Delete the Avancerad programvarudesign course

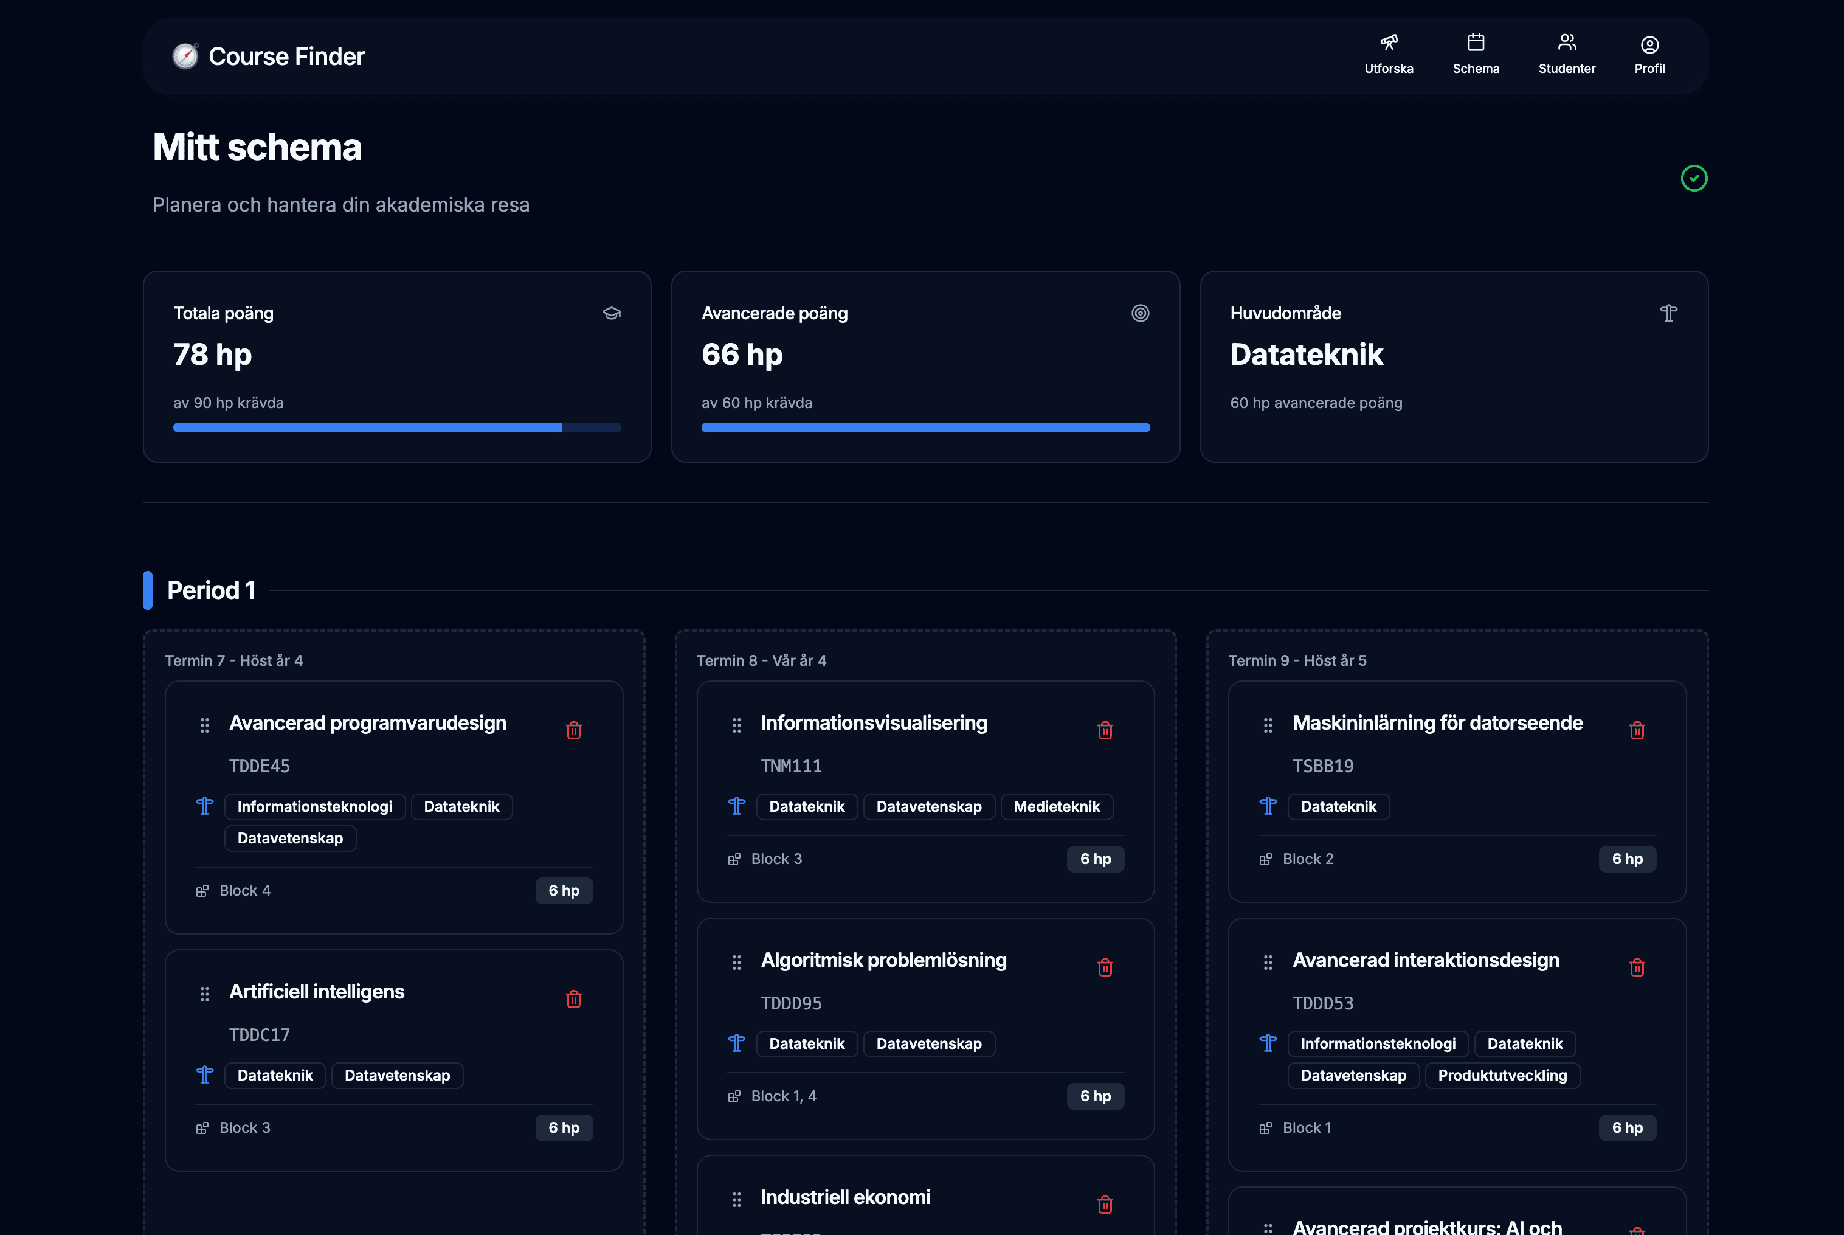tap(574, 730)
